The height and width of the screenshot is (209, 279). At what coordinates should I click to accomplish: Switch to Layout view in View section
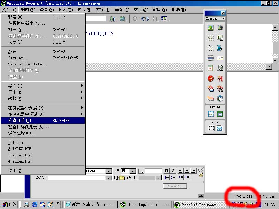coord(220,129)
